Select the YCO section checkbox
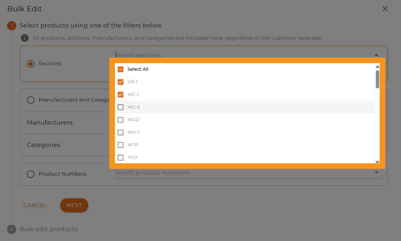401x241 pixels. point(121,158)
